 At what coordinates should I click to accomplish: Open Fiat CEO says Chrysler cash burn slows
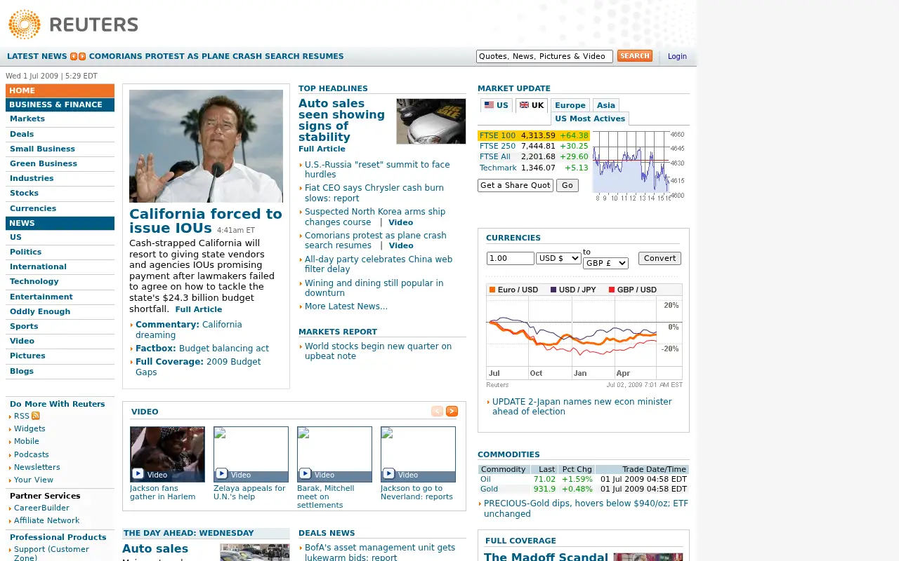click(x=374, y=193)
